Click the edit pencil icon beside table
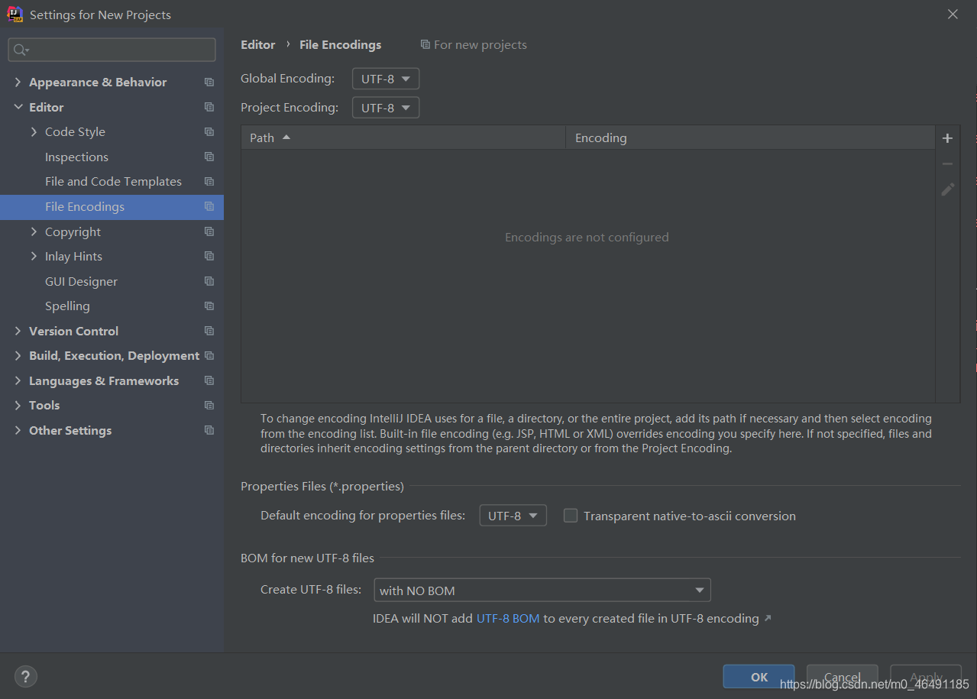The height and width of the screenshot is (699, 977). 947,189
